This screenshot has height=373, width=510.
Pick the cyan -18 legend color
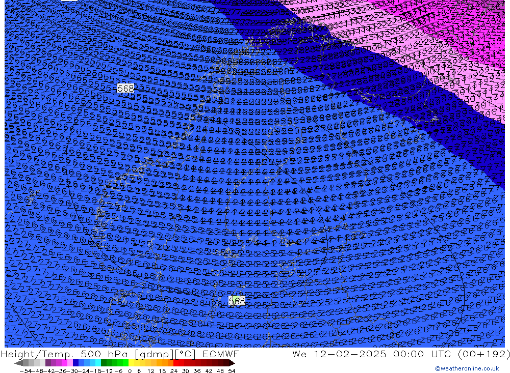98,363
